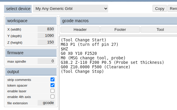Edit the Y (depth) value field

[46, 36]
